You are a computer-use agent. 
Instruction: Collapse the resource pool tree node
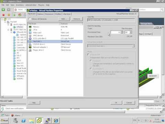(11, 32)
